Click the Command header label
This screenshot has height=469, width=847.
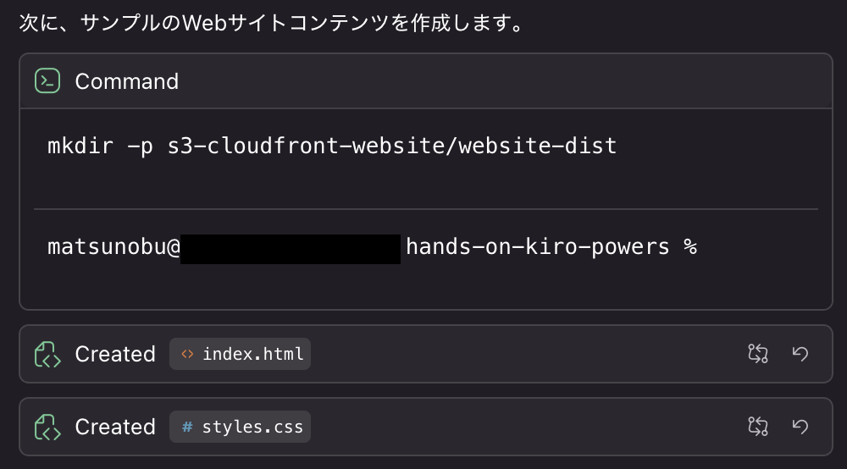127,81
